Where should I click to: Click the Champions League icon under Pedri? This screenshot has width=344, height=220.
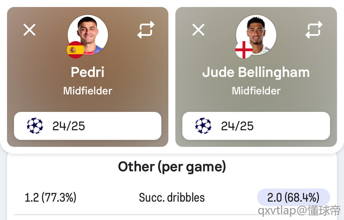point(35,126)
